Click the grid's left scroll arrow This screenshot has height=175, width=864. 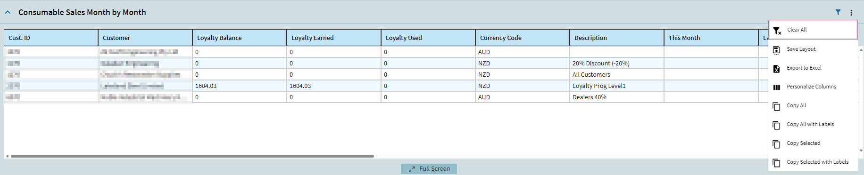coord(7,156)
